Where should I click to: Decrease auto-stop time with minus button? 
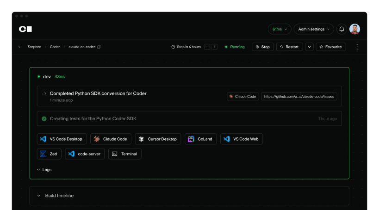[207, 47]
